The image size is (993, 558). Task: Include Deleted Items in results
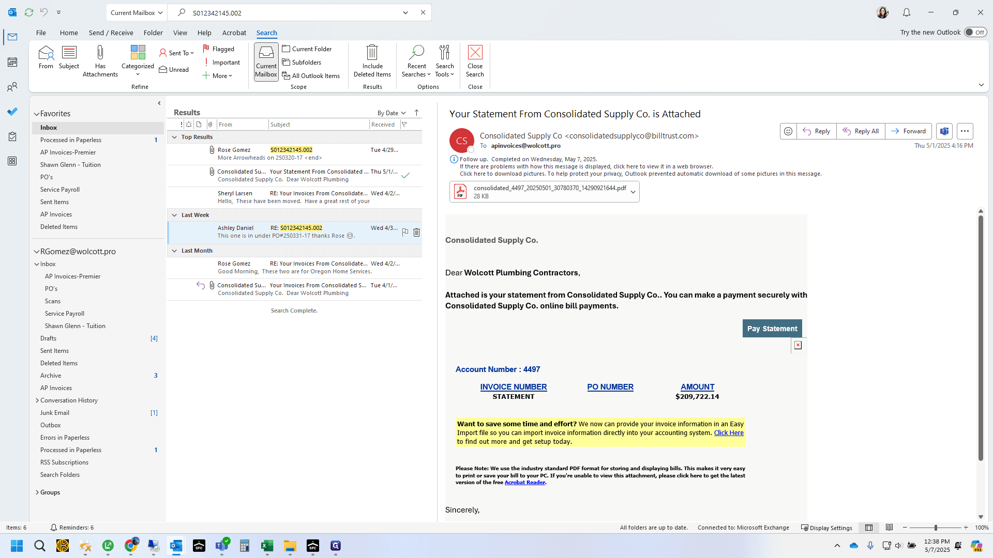pos(372,61)
